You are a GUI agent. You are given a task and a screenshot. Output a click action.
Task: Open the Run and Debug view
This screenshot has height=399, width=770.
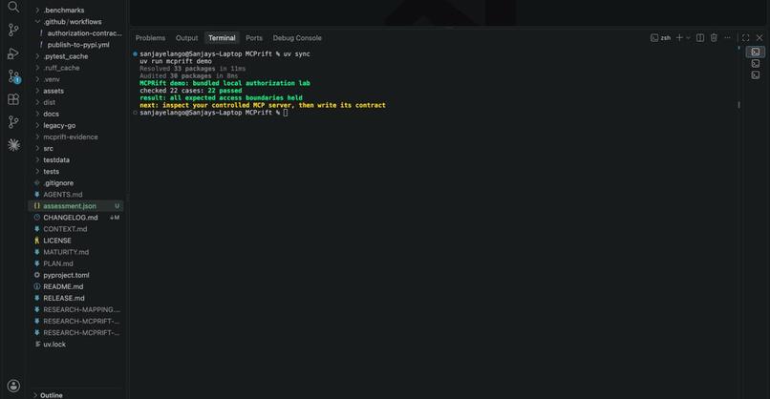coord(13,53)
